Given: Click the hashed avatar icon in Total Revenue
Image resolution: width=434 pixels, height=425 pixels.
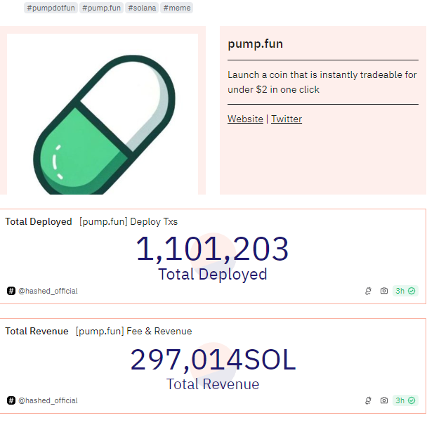Looking at the screenshot, I should [x=11, y=400].
